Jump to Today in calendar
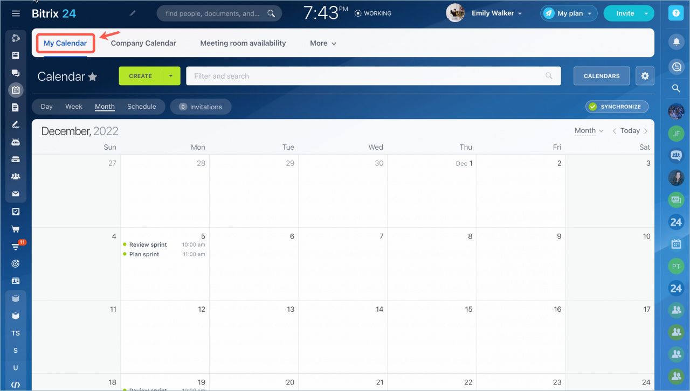Viewport: 690px width, 391px height. (x=630, y=131)
